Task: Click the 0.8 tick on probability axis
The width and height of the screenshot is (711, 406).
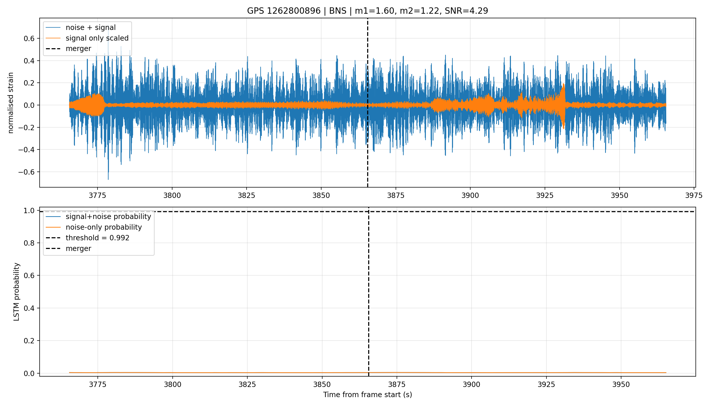Action: click(29, 243)
